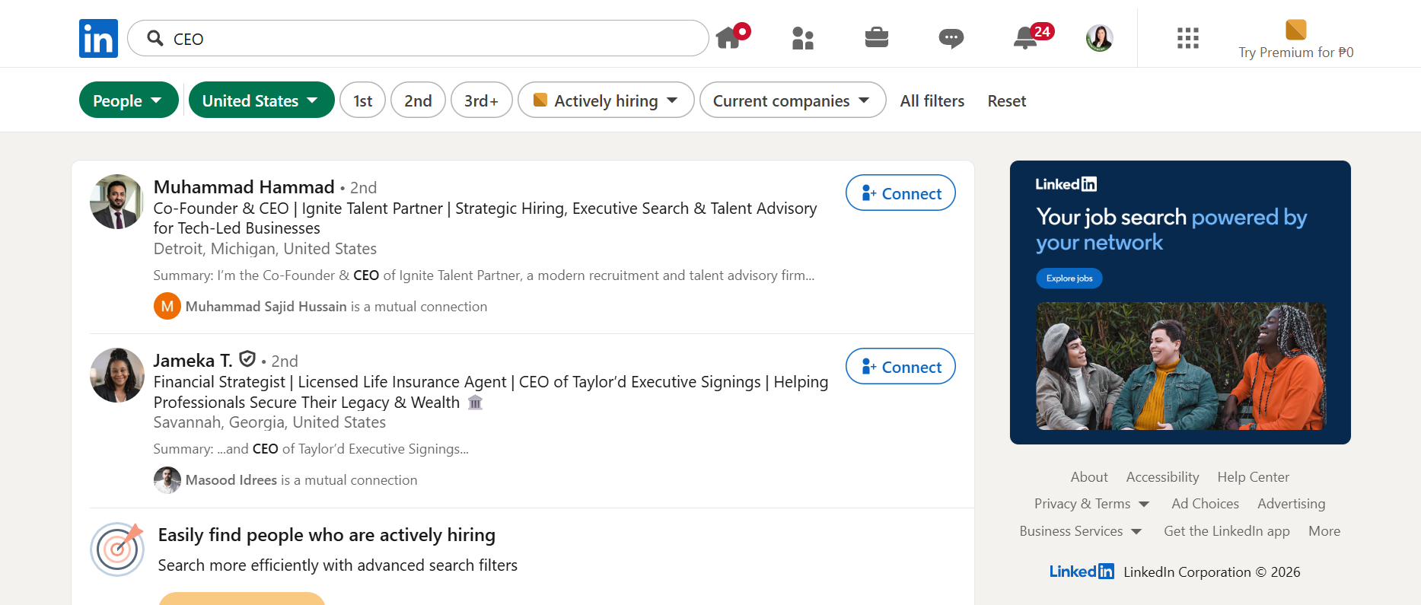Toggle the 1st connections filter
The image size is (1421, 605).
click(x=362, y=100)
